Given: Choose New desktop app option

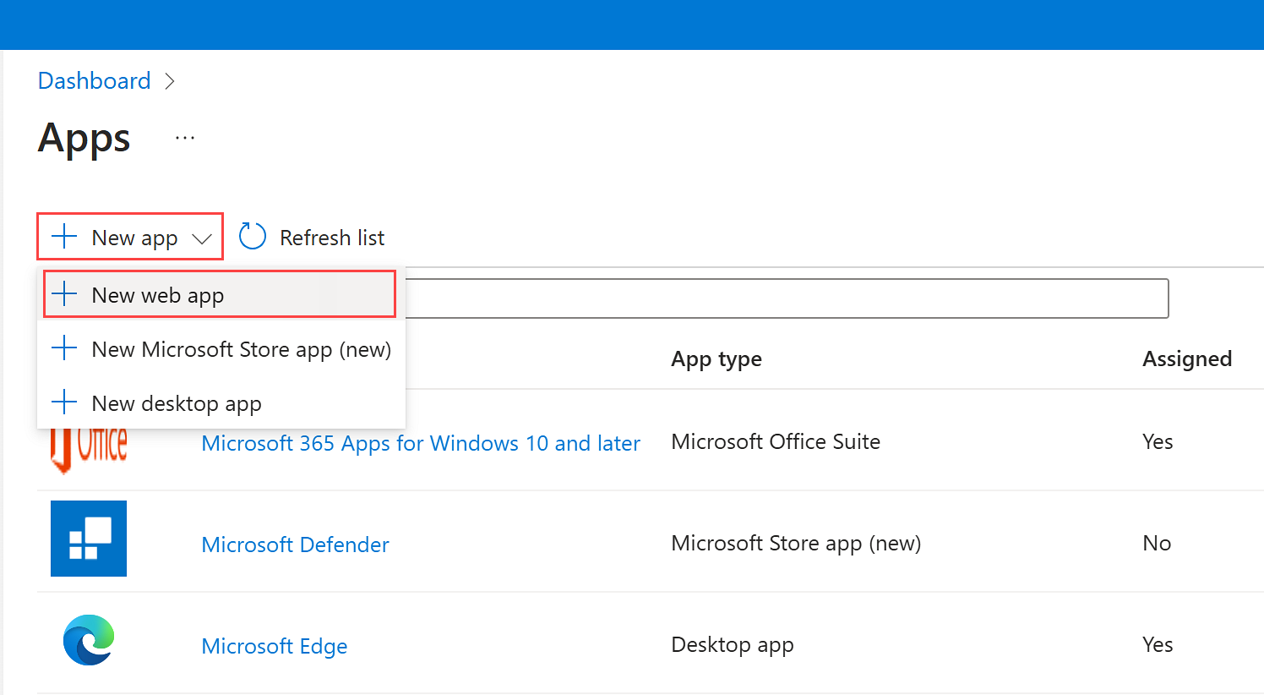Looking at the screenshot, I should (x=221, y=402).
